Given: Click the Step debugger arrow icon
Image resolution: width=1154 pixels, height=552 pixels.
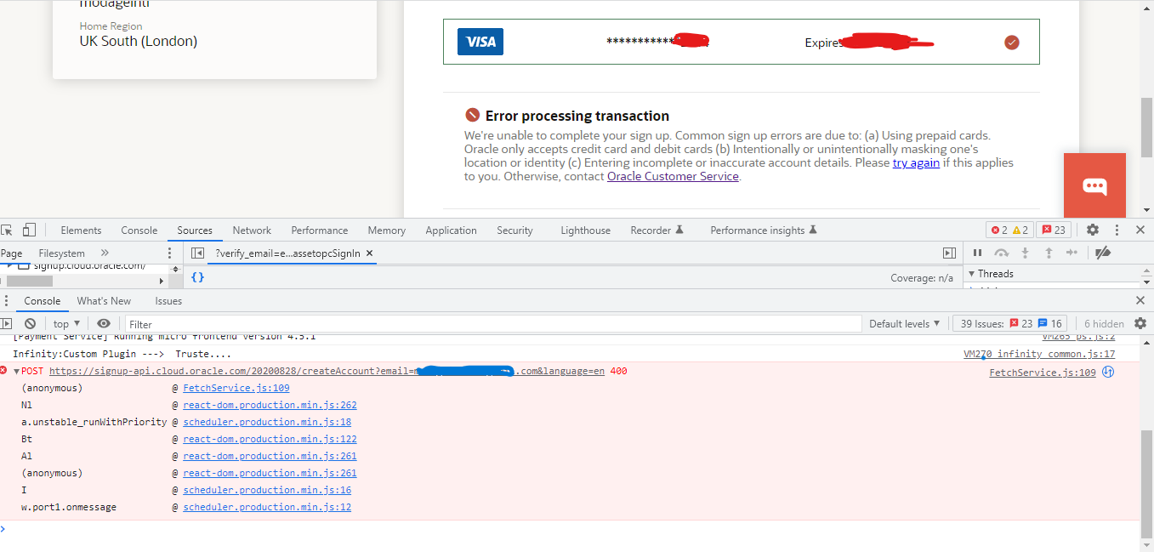Looking at the screenshot, I should pos(1072,253).
